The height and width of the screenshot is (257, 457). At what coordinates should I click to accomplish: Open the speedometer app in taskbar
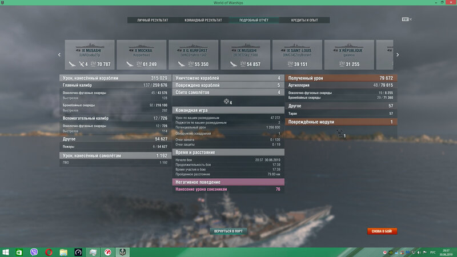[x=78, y=252]
